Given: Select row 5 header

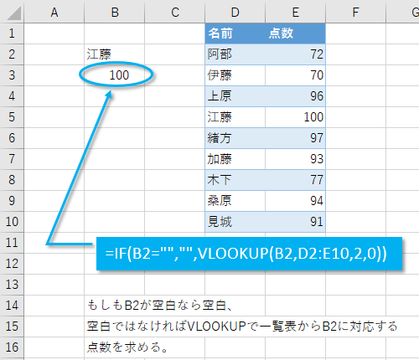Looking at the screenshot, I should pos(12,117).
